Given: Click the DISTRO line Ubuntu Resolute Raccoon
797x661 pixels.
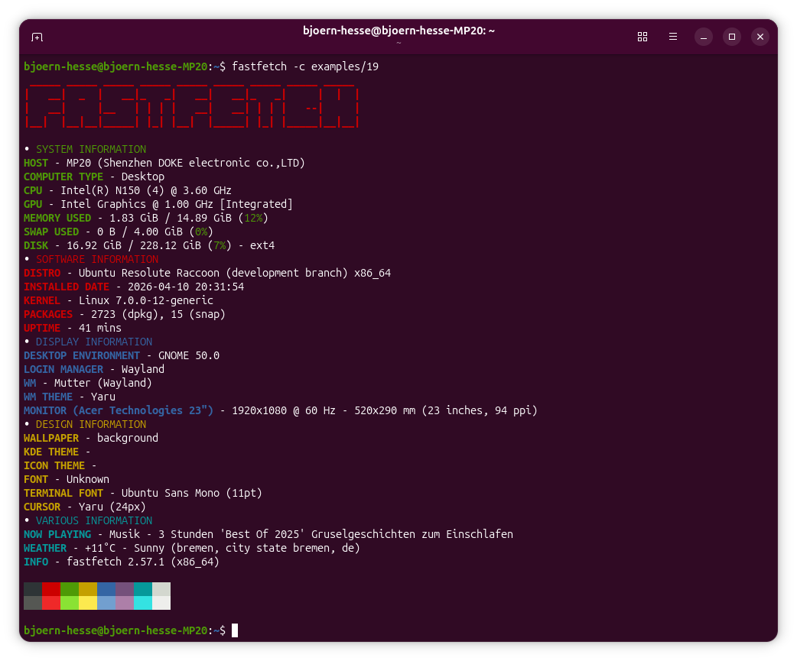Looking at the screenshot, I should pyautogui.click(x=207, y=273).
